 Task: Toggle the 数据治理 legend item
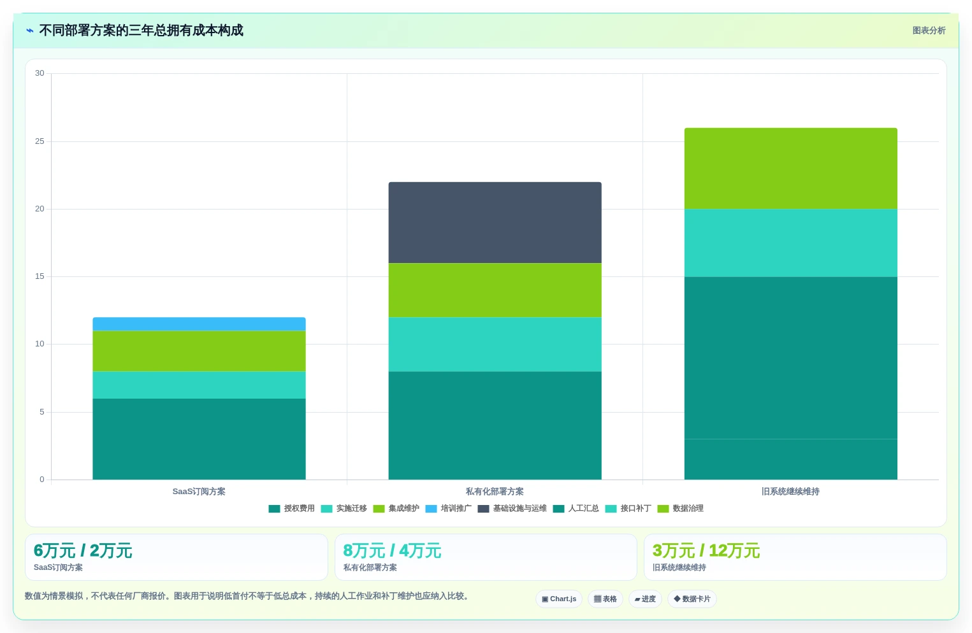681,508
